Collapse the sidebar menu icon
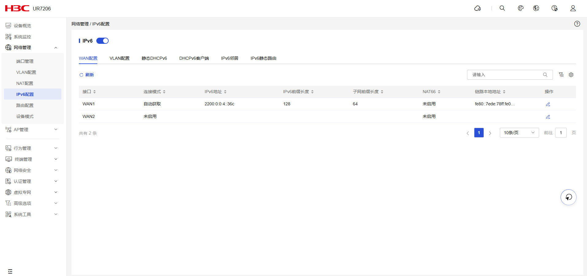587x276 pixels. pos(10,271)
